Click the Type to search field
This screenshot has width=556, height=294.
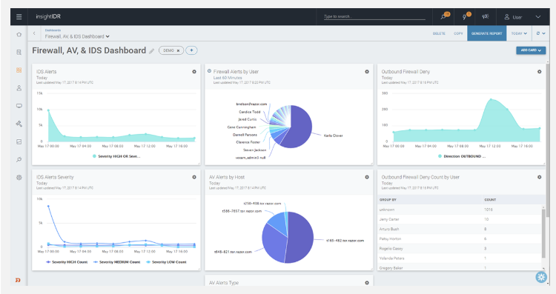374,16
